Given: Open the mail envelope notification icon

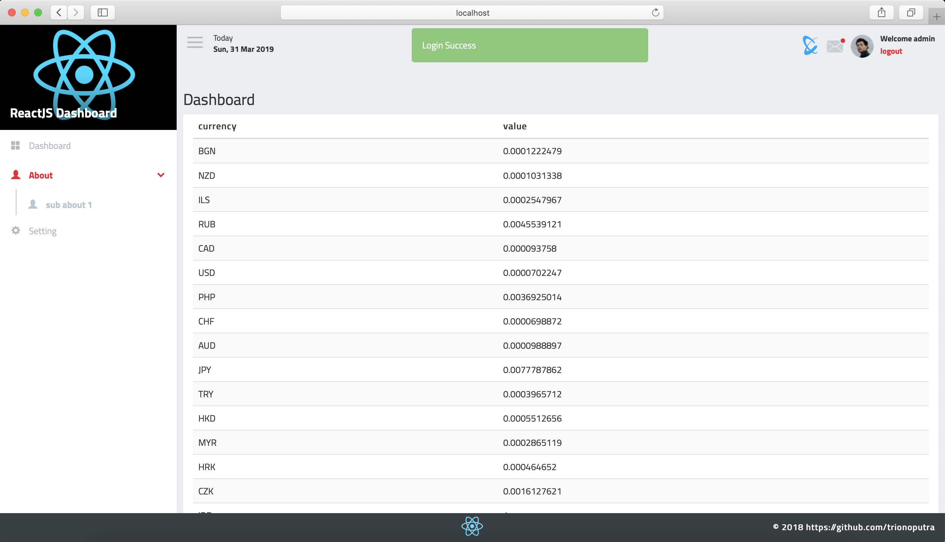Looking at the screenshot, I should [835, 46].
